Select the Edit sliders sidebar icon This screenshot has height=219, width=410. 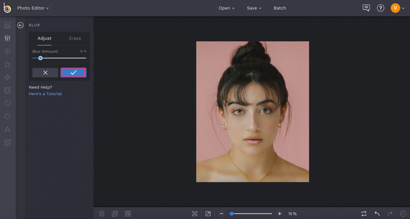tap(7, 38)
